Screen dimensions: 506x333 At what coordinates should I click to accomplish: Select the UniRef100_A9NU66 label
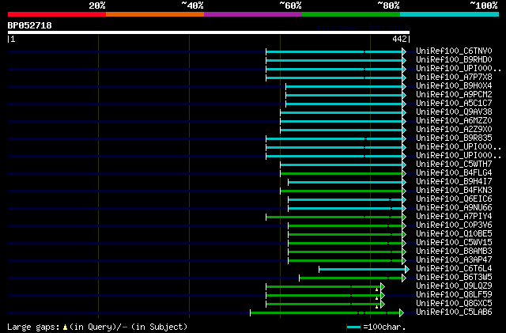[x=454, y=208]
